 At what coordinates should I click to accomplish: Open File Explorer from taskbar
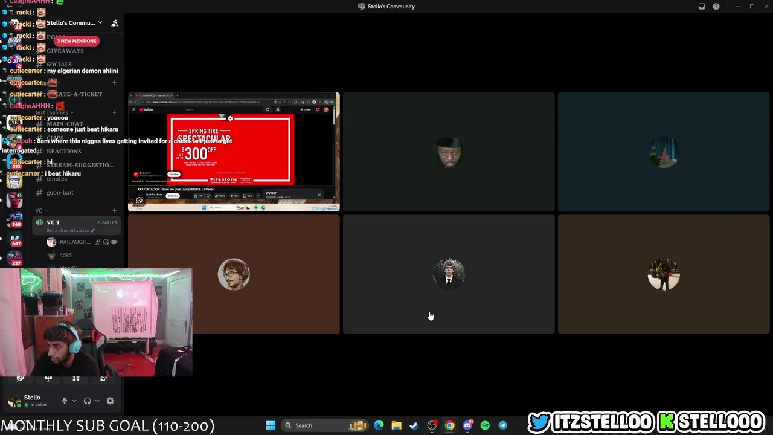396,425
